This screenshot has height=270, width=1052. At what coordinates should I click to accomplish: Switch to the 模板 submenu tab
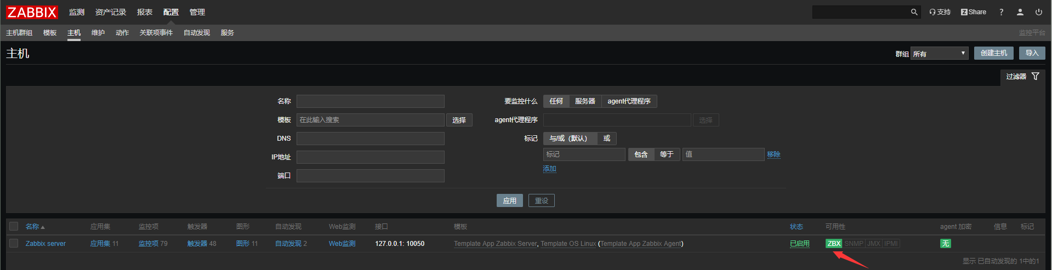50,33
